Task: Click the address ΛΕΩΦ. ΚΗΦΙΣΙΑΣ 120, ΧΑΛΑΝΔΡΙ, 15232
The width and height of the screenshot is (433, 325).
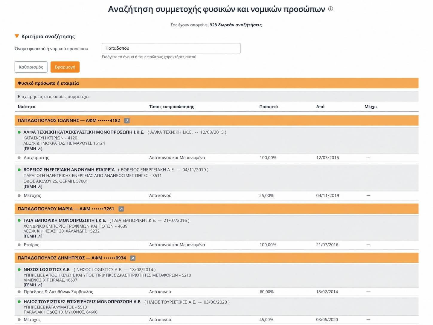Action: coord(62,231)
